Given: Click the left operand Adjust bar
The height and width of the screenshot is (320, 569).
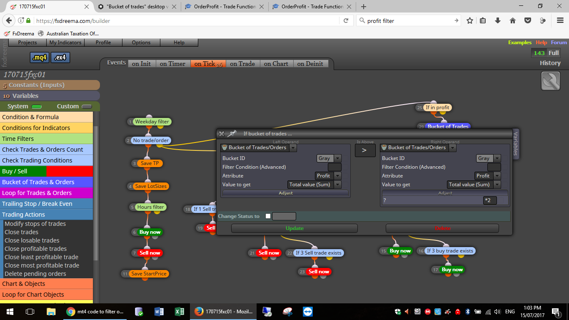Looking at the screenshot, I should pyautogui.click(x=285, y=193).
